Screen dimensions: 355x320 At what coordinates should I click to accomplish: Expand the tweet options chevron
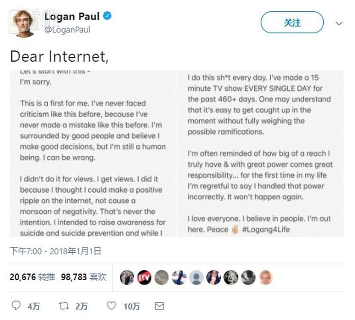(339, 23)
